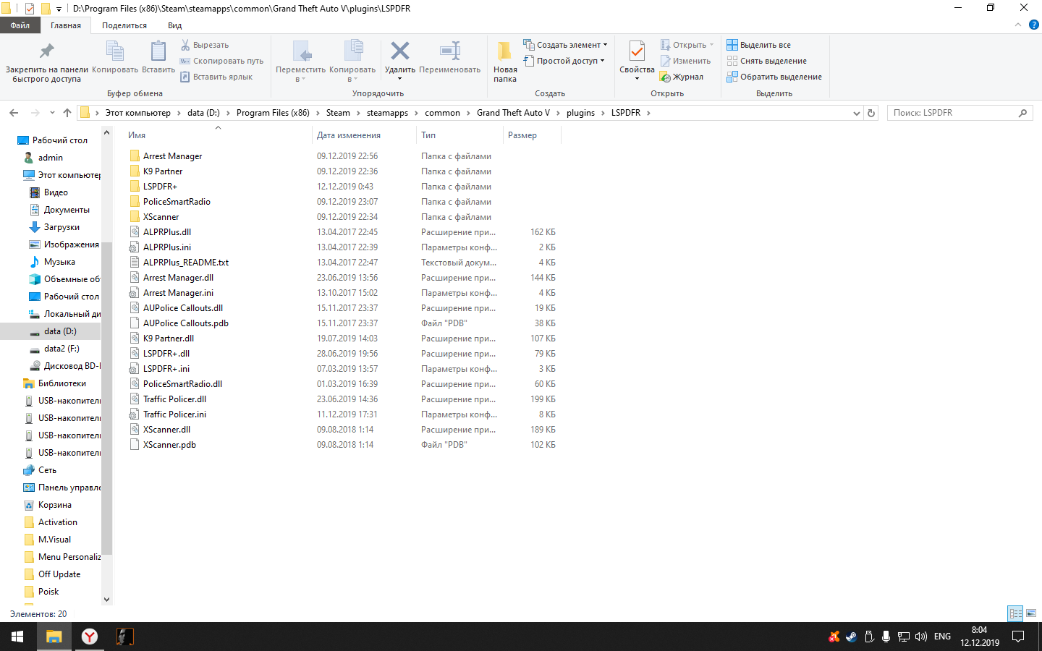Select the Arrest Manager folder
The height and width of the screenshot is (651, 1042).
coord(172,156)
